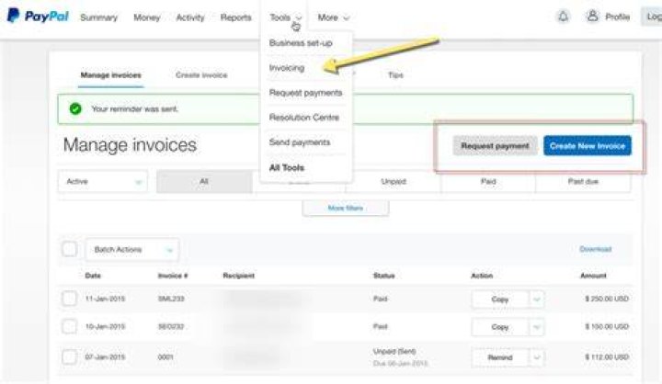Click the Download link
The width and height of the screenshot is (662, 384).
tap(595, 249)
